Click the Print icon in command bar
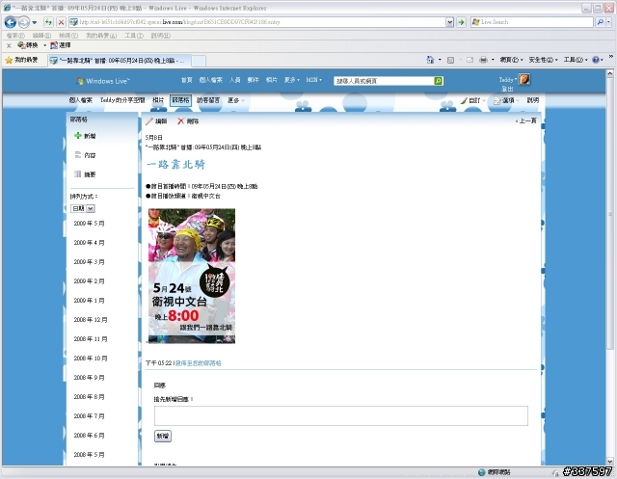 point(483,60)
